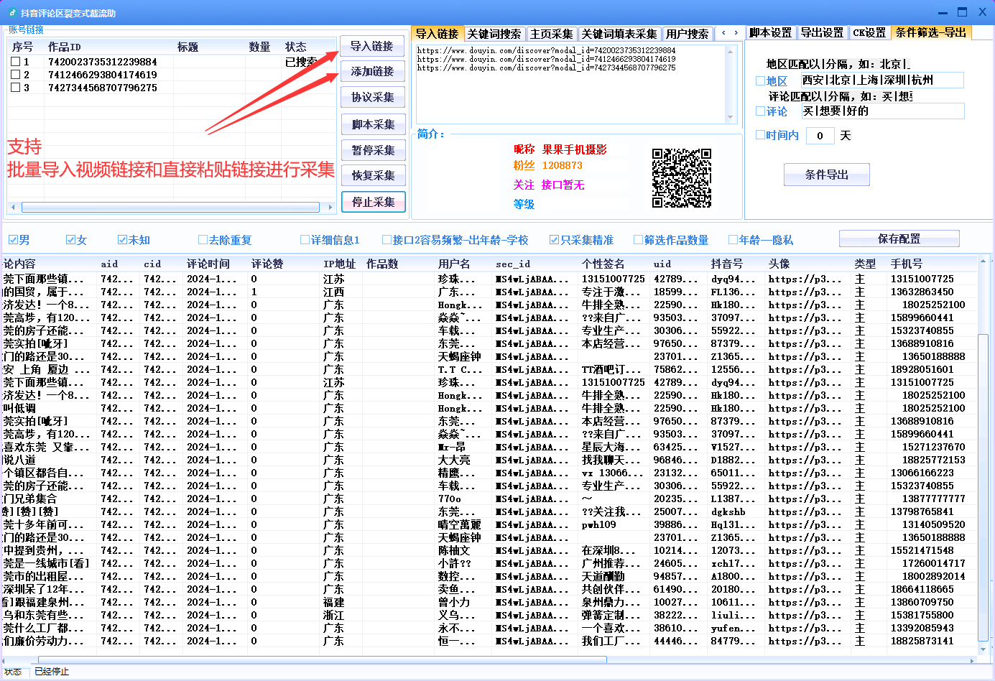
Task: Click the left chevron beside the tab strip
Action: [x=724, y=34]
